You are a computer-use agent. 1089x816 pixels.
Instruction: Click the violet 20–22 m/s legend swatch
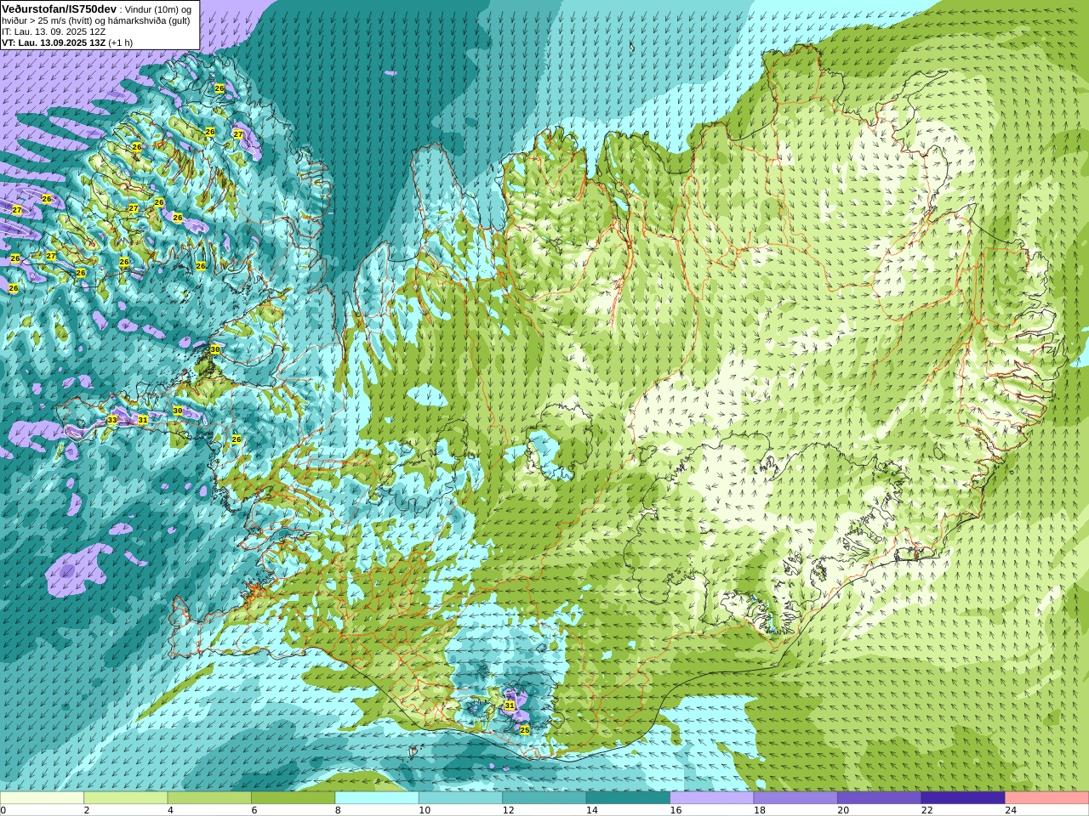pos(880,798)
